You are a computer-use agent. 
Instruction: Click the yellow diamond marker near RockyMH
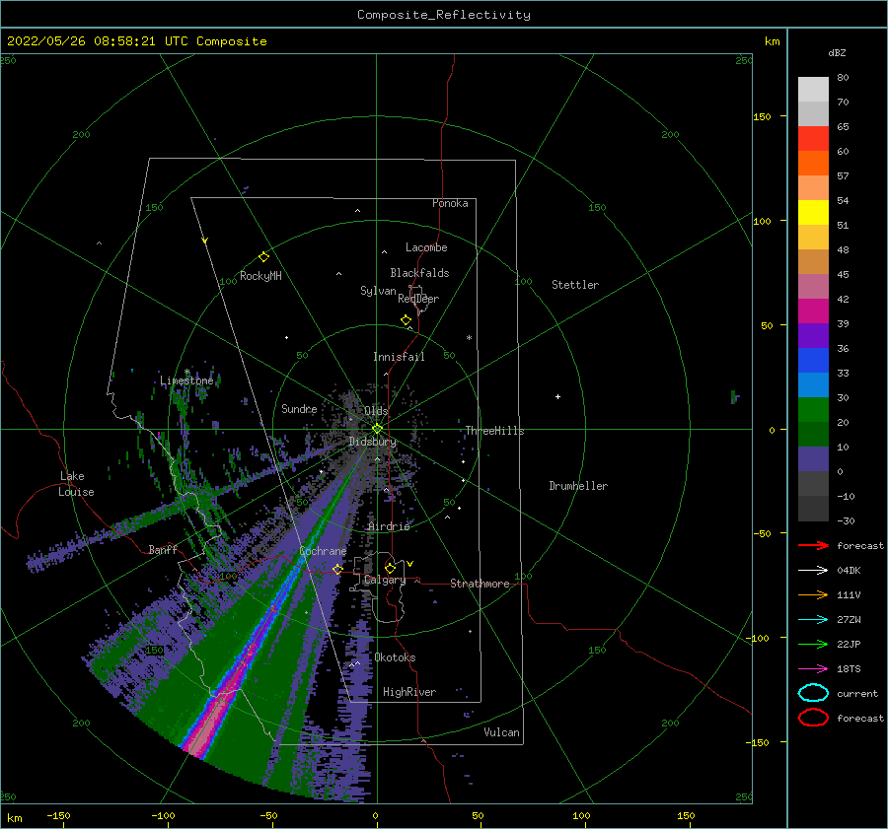click(x=263, y=257)
